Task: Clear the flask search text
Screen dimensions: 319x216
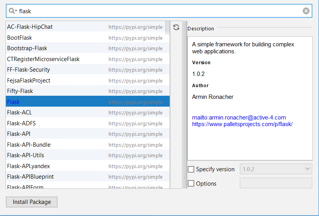Action: [306, 11]
